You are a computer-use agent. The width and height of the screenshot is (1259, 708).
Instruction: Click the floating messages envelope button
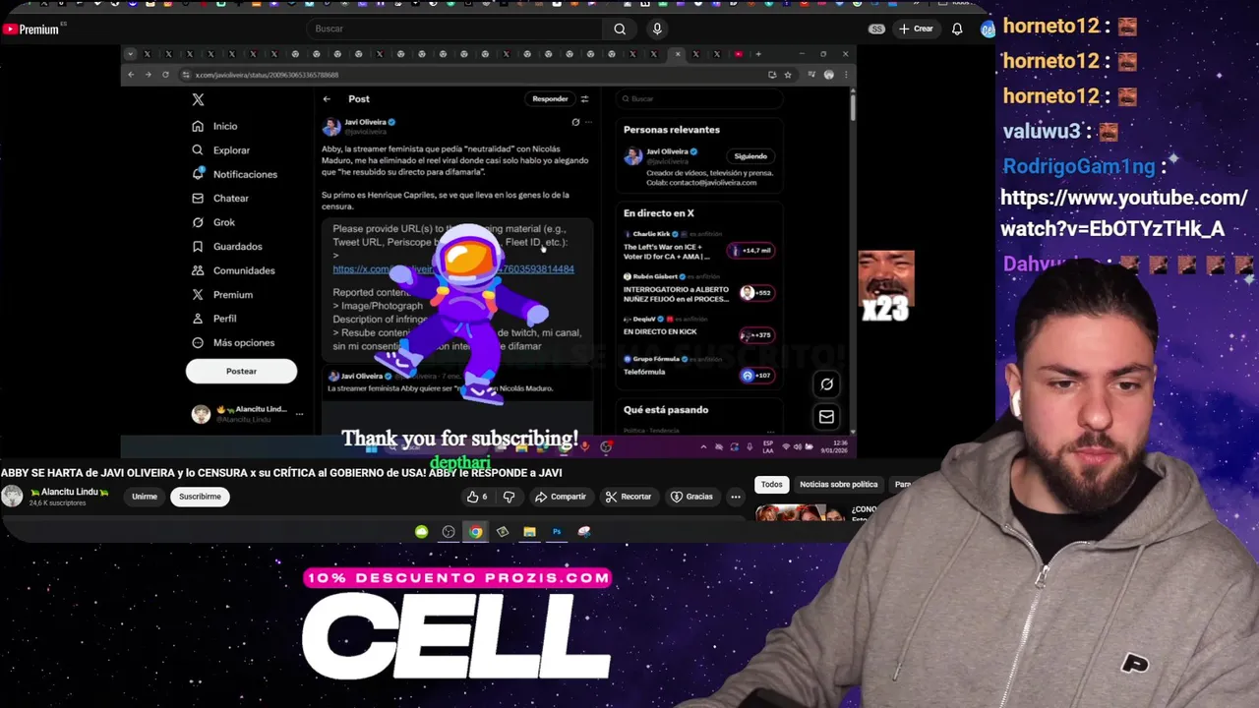[x=826, y=417]
